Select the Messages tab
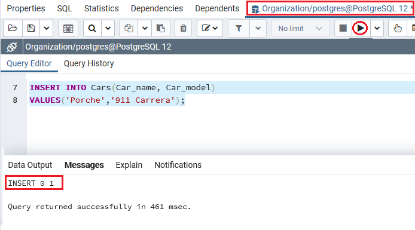The width and height of the screenshot is (415, 230). tap(84, 165)
